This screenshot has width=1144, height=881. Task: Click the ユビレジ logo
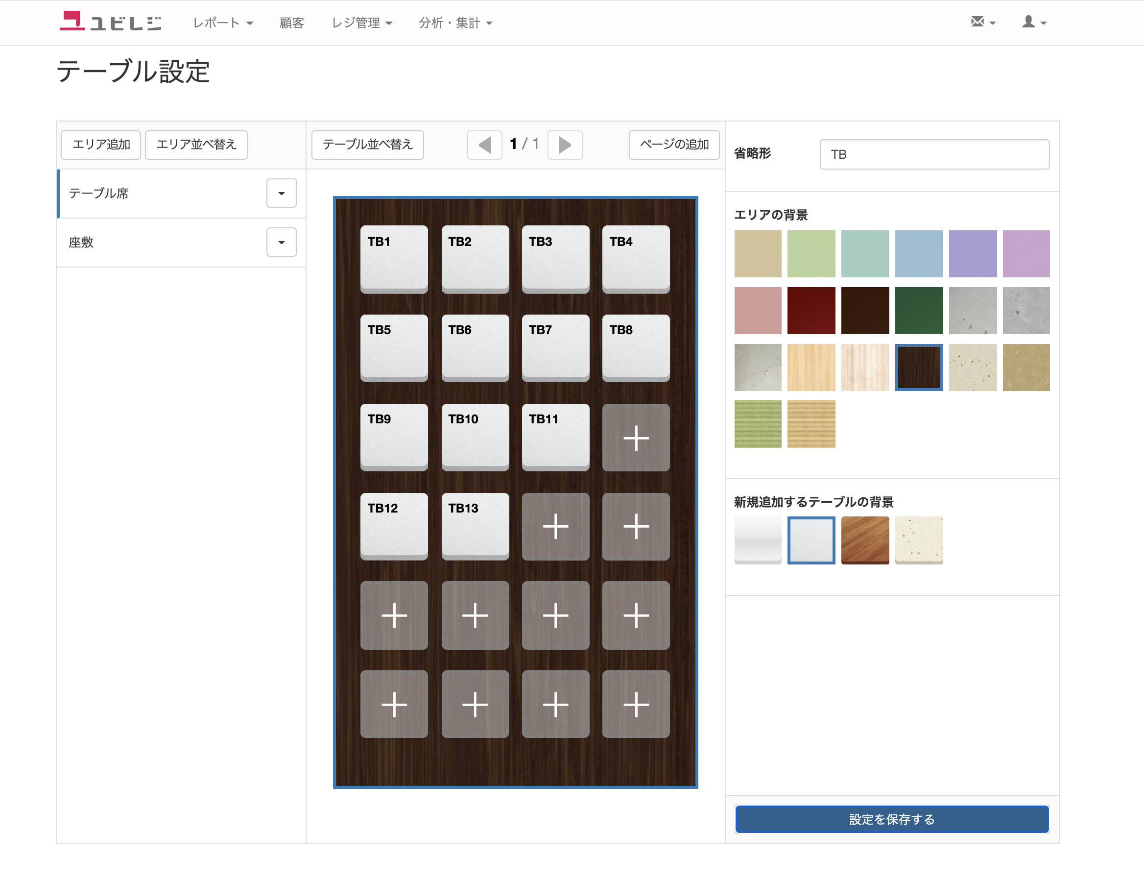click(110, 22)
